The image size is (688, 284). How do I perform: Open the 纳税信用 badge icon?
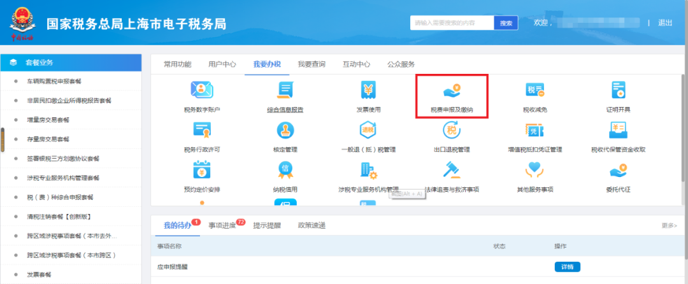pyautogui.click(x=285, y=169)
